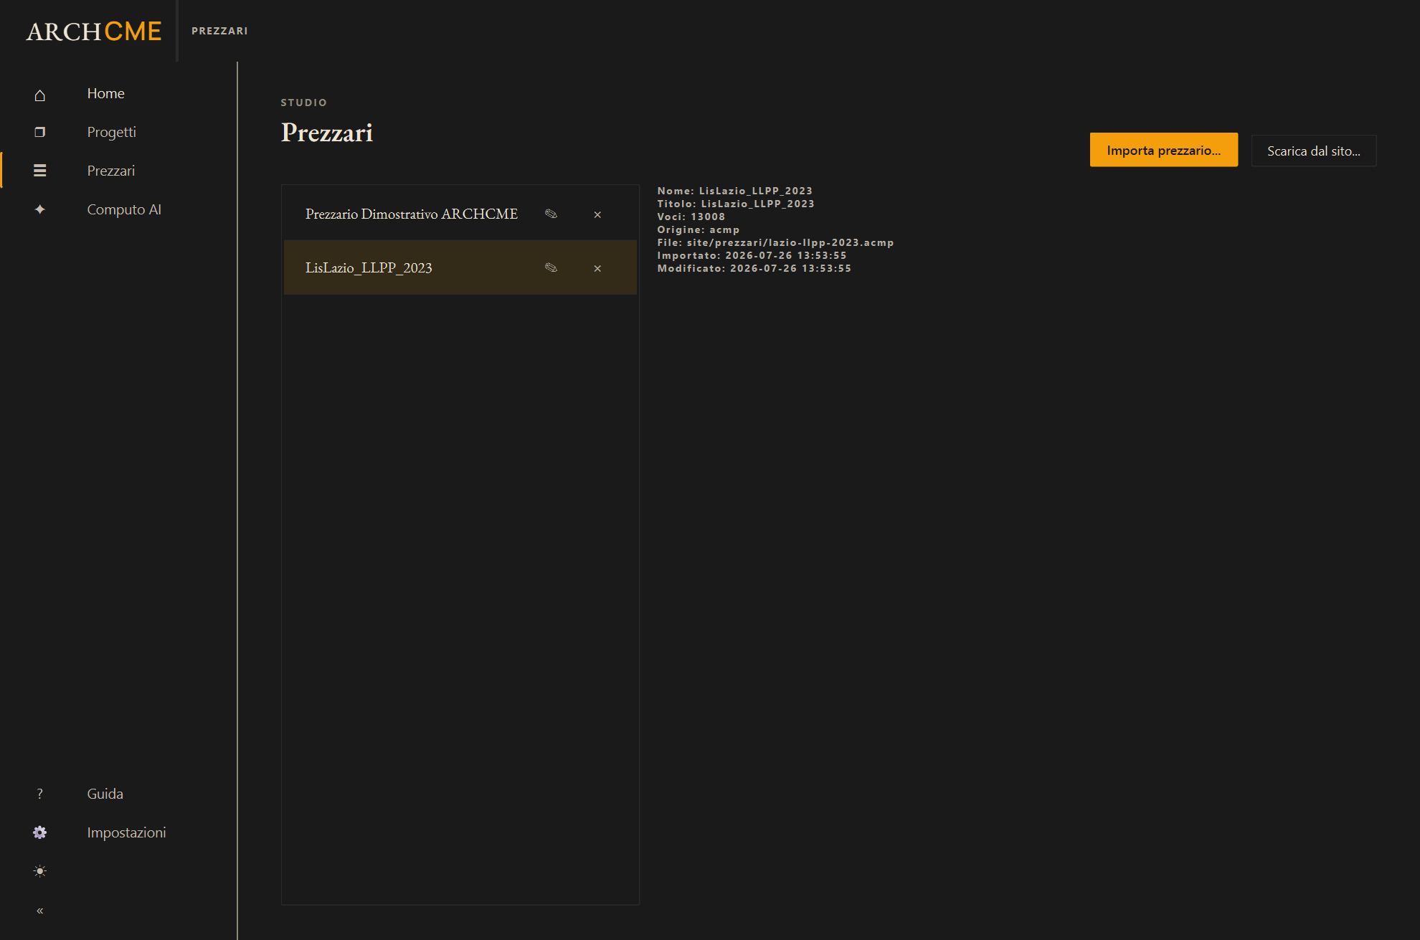Open Impostazioni settings
This screenshot has width=1420, height=940.
[x=127, y=832]
